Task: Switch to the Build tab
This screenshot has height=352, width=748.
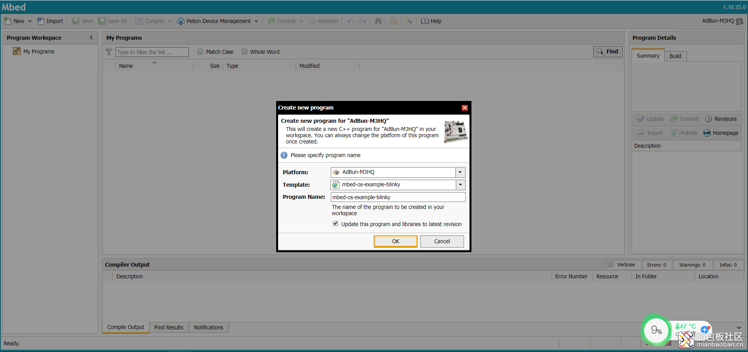Action: (x=675, y=56)
